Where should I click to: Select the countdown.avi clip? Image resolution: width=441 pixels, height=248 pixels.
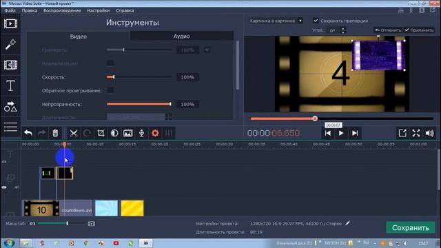coord(57,208)
